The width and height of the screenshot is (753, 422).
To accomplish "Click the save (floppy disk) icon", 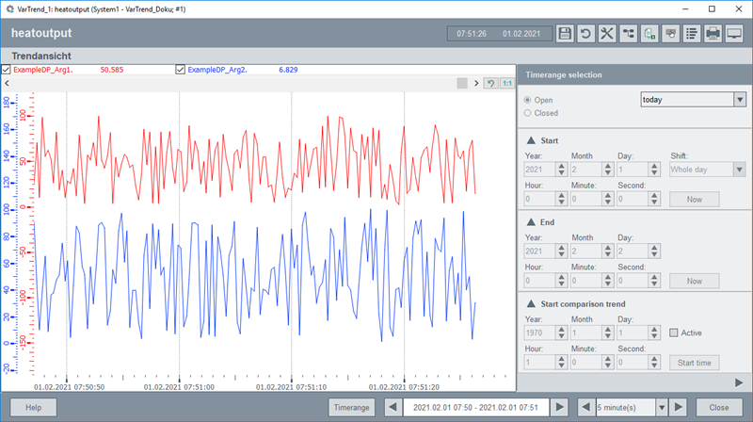I will [x=565, y=34].
